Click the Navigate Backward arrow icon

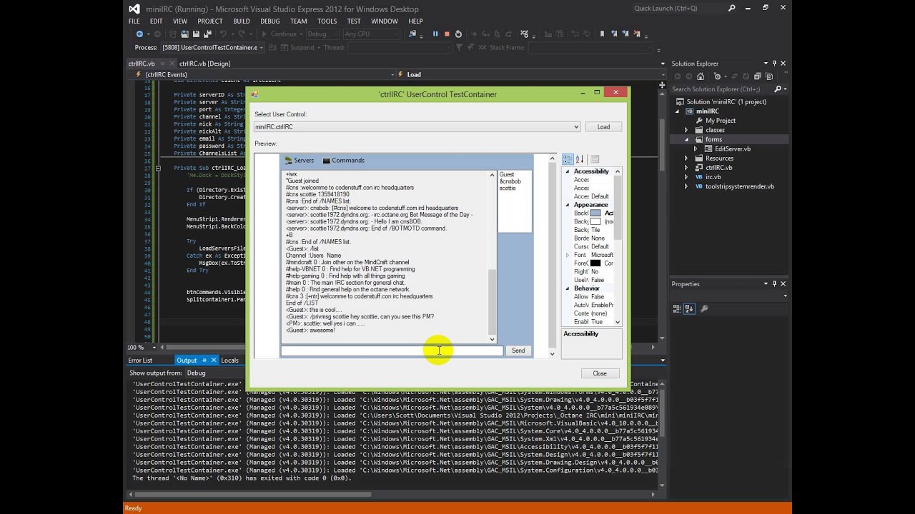(139, 34)
